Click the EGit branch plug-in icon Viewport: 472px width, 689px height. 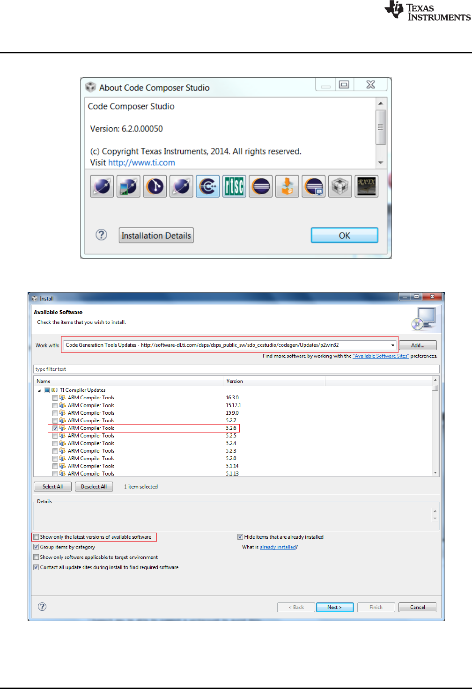coord(155,186)
